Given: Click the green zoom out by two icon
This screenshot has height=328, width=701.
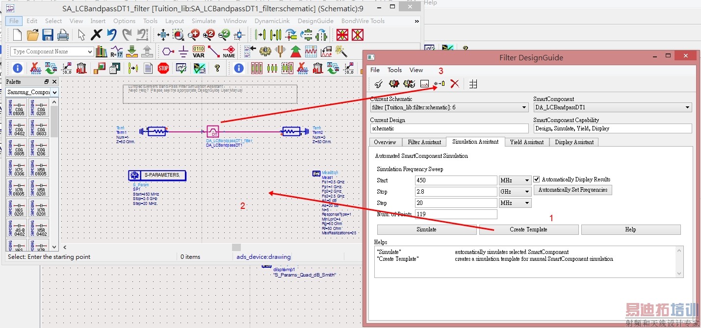Looking at the screenshot, I should (x=224, y=35).
